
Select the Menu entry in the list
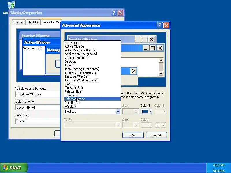pos(92,84)
